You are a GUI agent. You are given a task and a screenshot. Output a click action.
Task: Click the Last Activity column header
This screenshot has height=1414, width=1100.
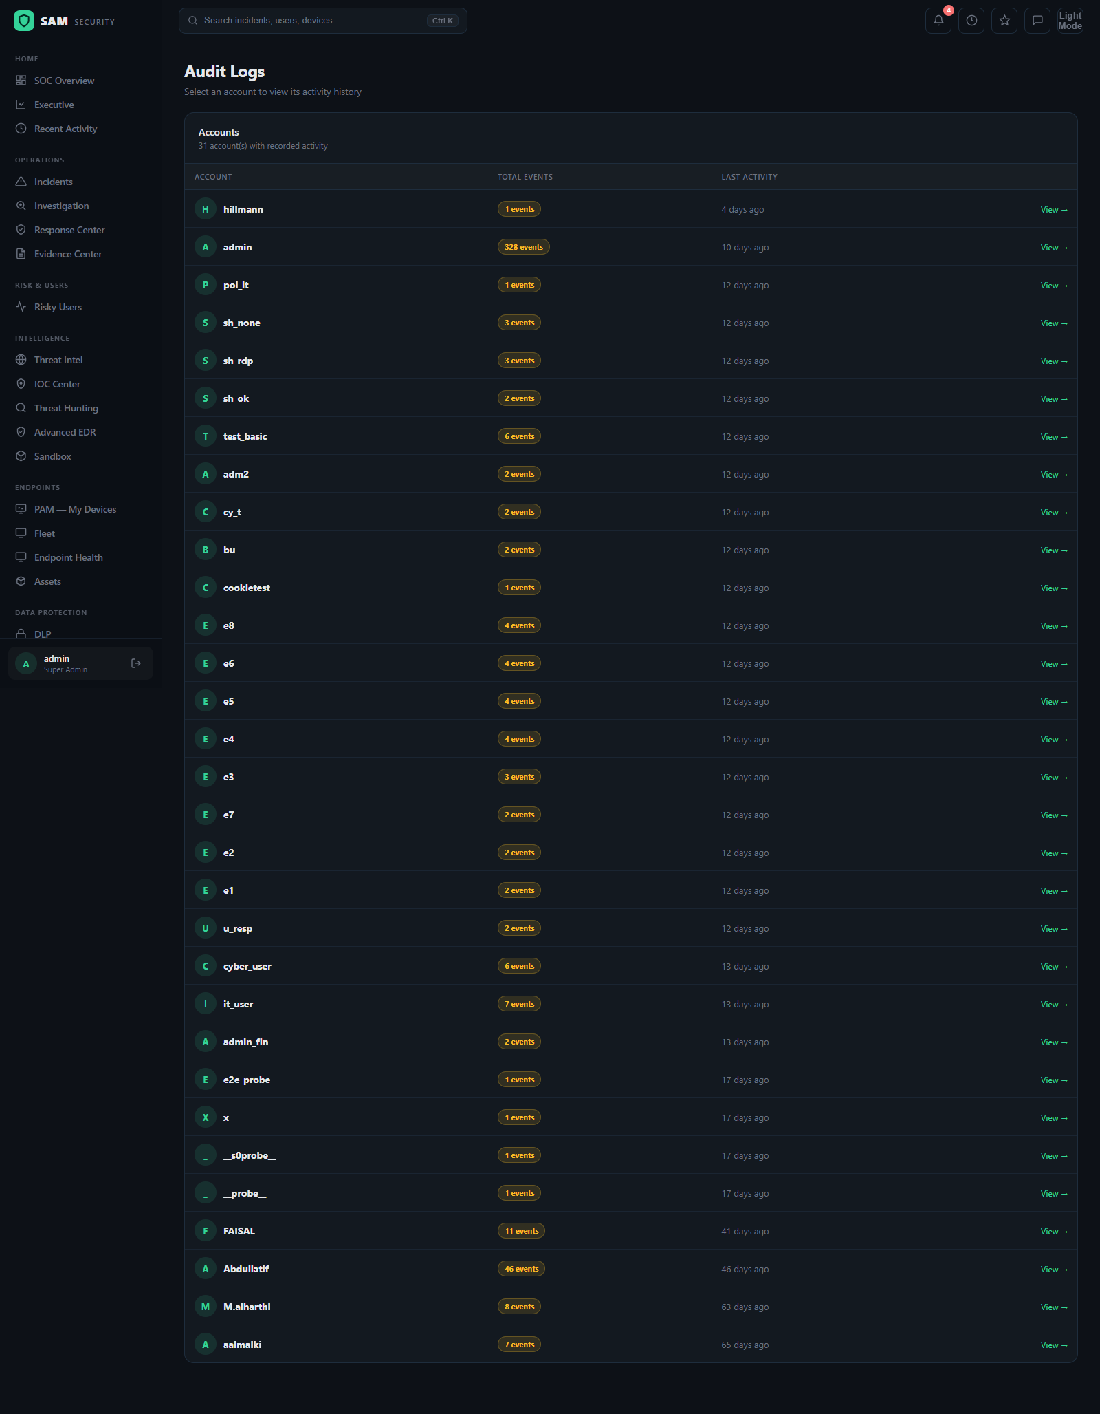(x=749, y=177)
